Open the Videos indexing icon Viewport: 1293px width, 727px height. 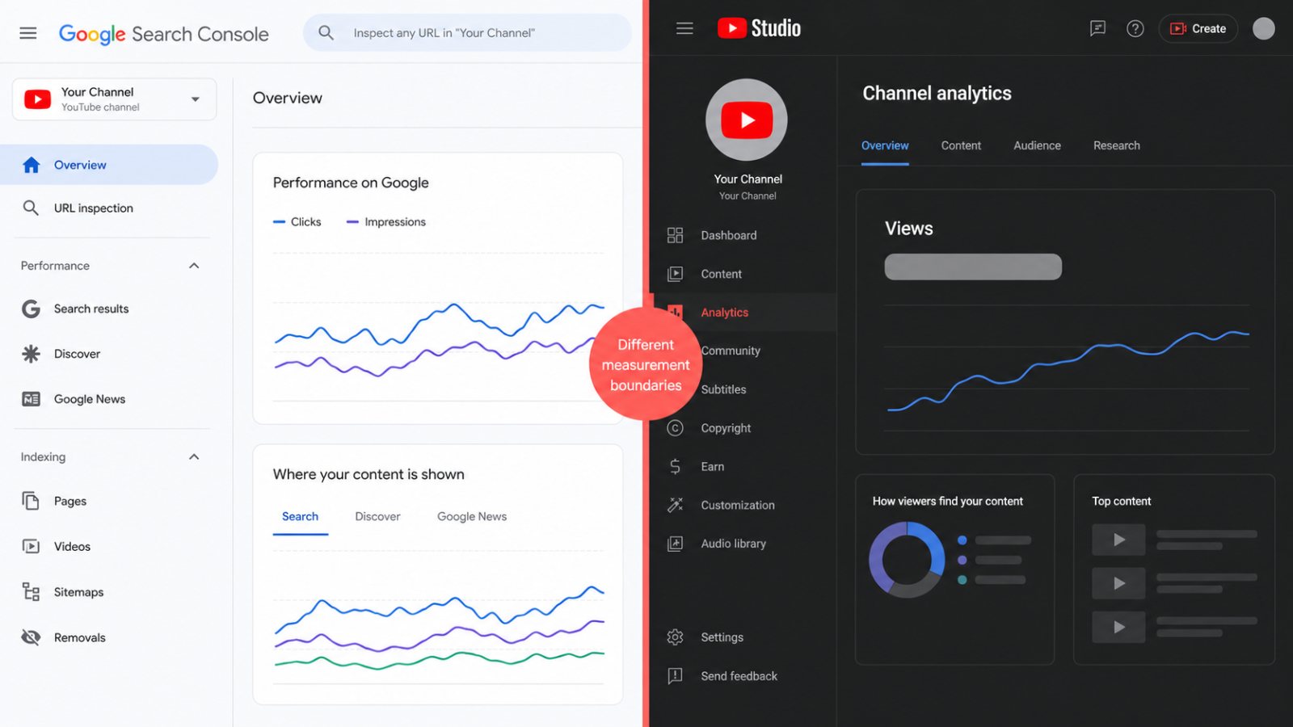(31, 547)
